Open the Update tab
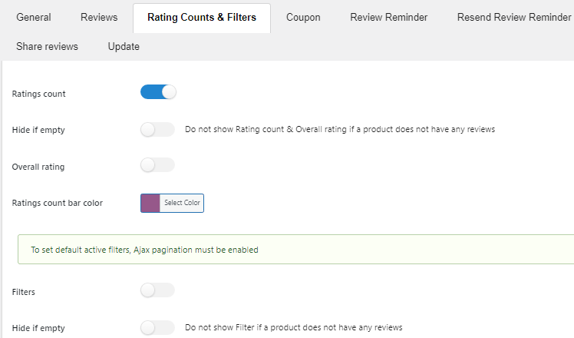Screen dimensions: 574x338 pos(124,47)
